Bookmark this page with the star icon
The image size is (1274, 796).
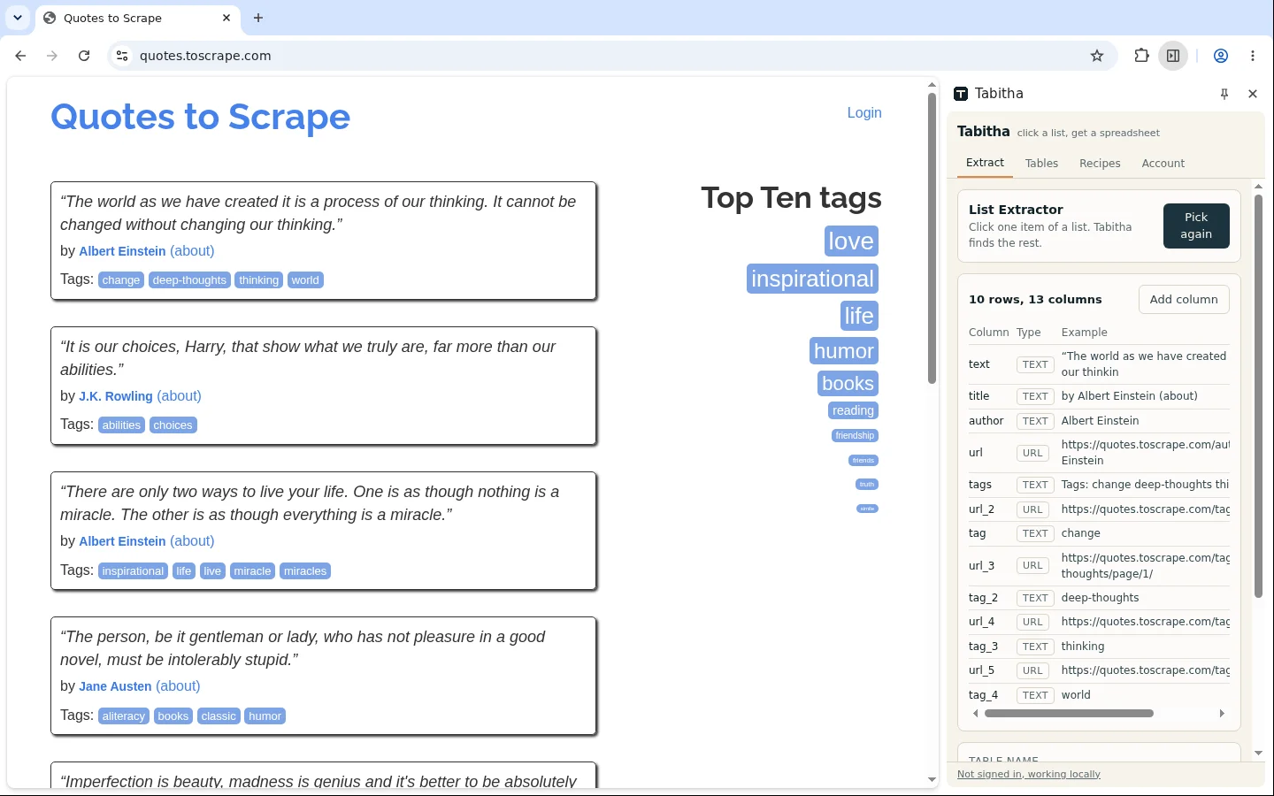1097,56
